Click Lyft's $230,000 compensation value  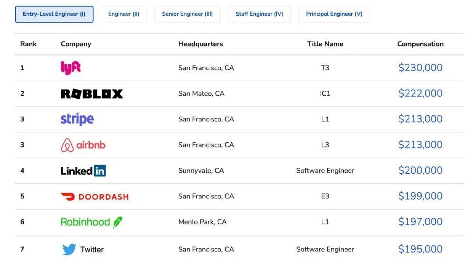(x=420, y=68)
